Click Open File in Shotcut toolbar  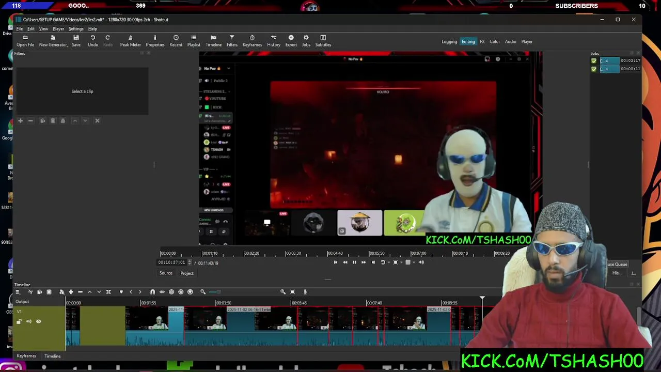pos(25,41)
